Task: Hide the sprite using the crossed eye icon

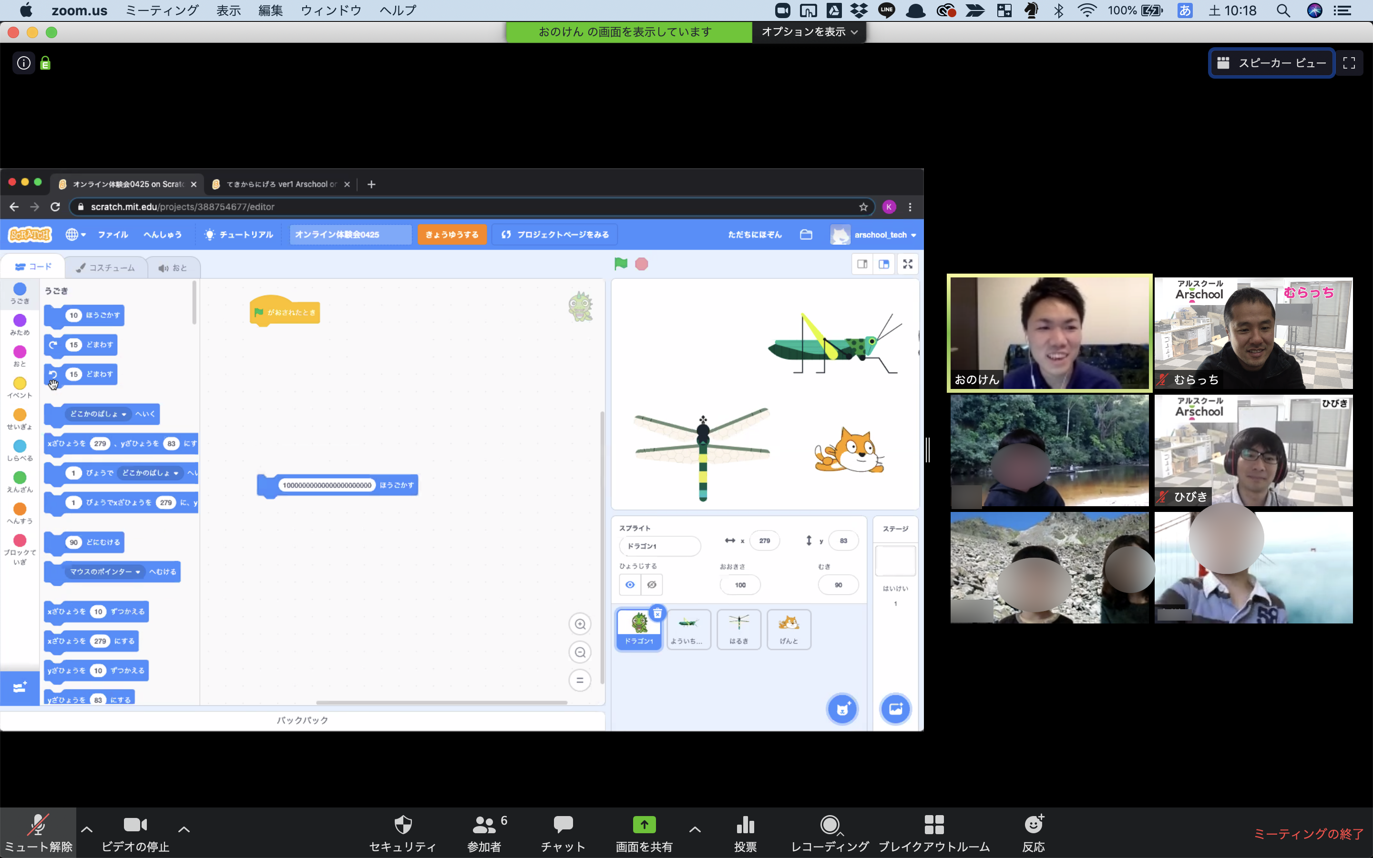Action: click(x=652, y=584)
